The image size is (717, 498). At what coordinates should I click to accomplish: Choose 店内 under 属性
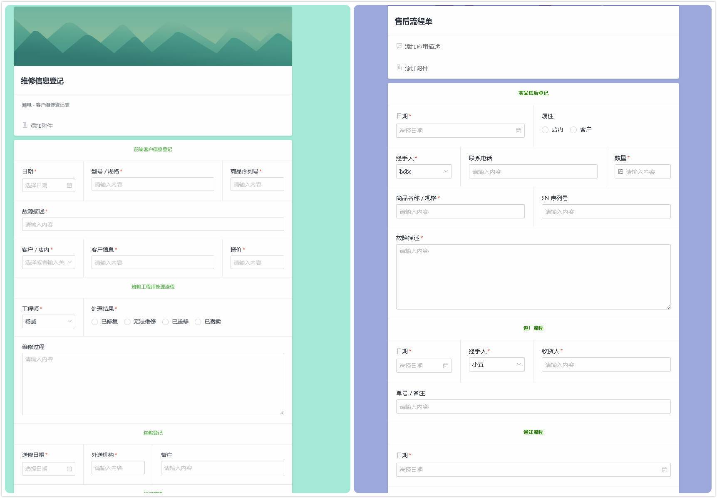point(545,130)
